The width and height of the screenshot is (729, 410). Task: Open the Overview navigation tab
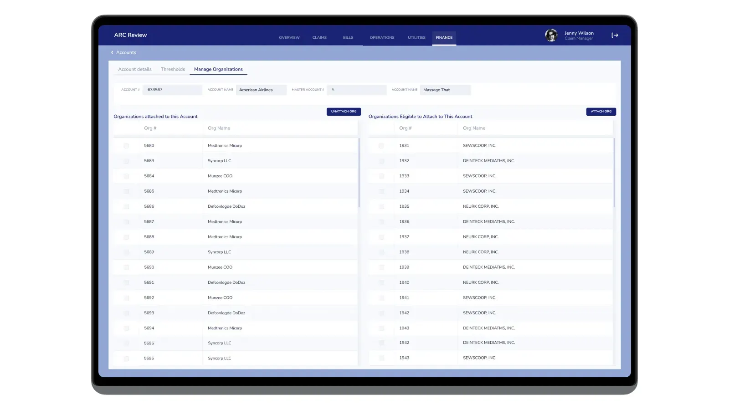point(289,37)
